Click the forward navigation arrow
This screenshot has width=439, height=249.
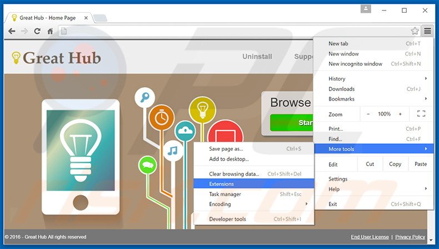(24, 31)
